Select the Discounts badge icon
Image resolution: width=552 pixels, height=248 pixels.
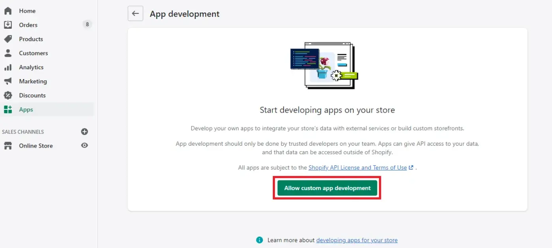click(8, 95)
